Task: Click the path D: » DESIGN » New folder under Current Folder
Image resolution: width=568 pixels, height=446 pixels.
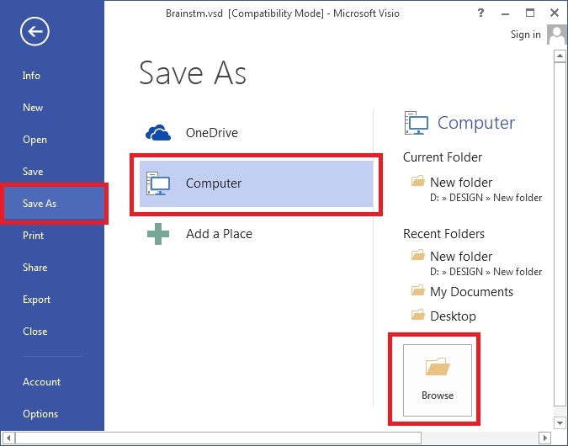Action: click(x=486, y=198)
